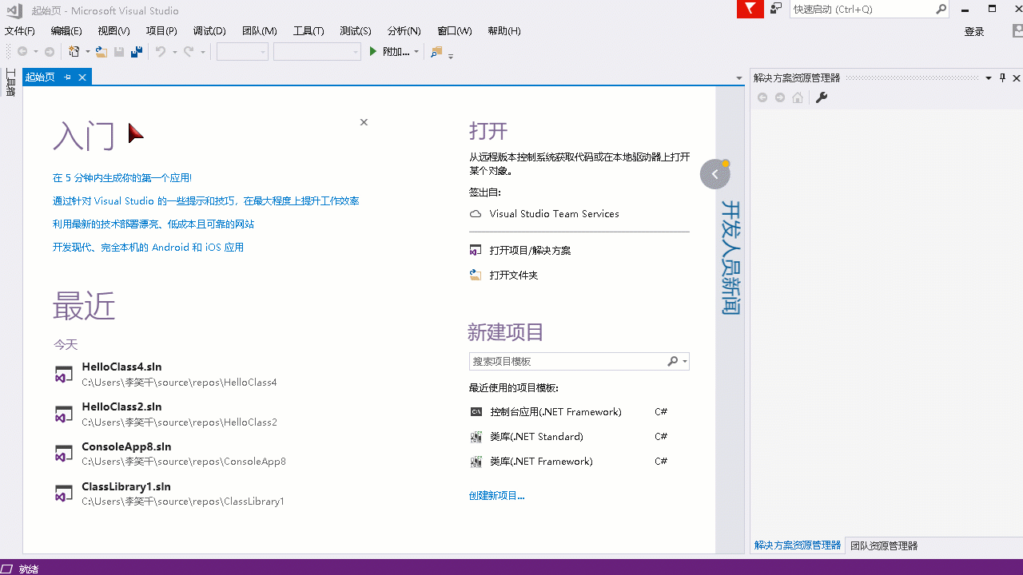Close the 起始页 tab
Viewport: 1023px width, 575px height.
click(x=82, y=77)
